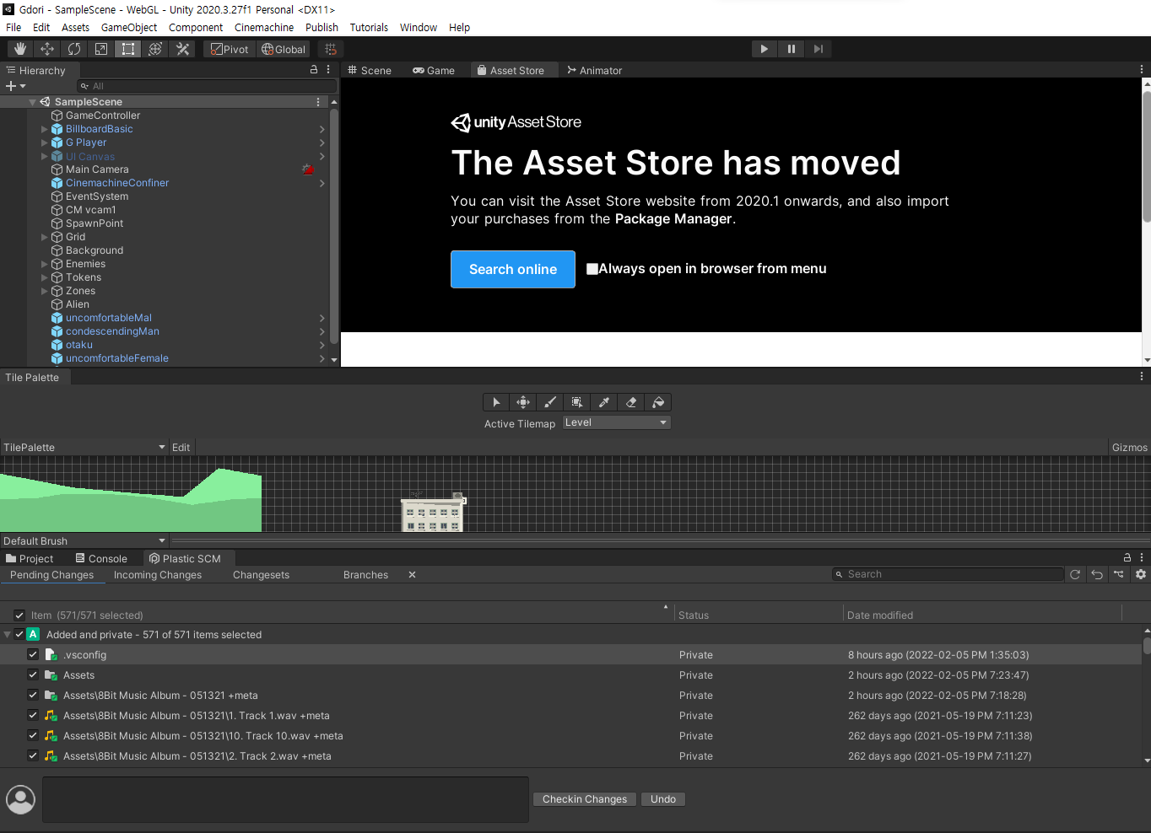This screenshot has height=833, width=1151.
Task: Expand the Grid object
Action: tap(45, 237)
